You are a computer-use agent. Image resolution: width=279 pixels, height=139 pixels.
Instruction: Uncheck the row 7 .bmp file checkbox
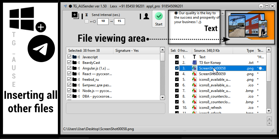point(177,90)
